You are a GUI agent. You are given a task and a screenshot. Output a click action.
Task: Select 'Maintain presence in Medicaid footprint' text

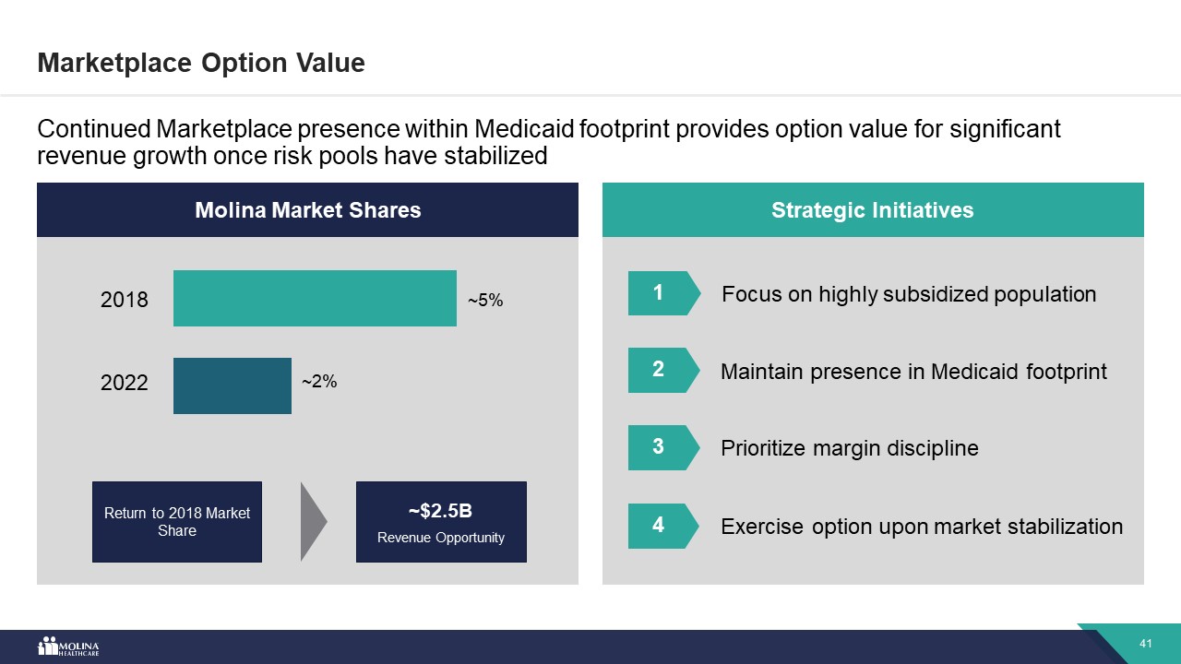(913, 372)
